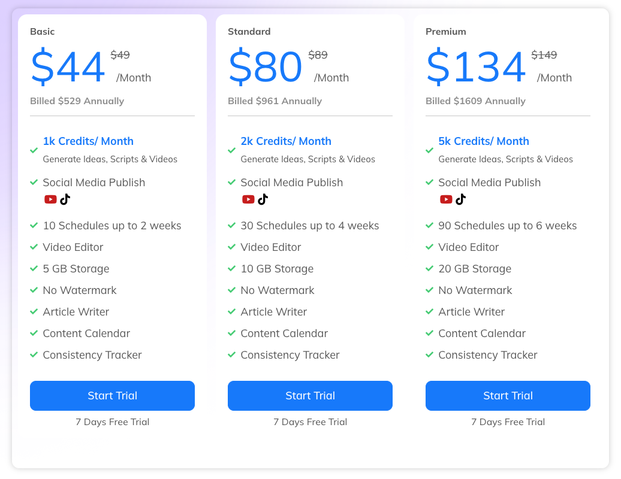Click TikTok icon in Standard plan
The image size is (621, 479).
click(263, 199)
